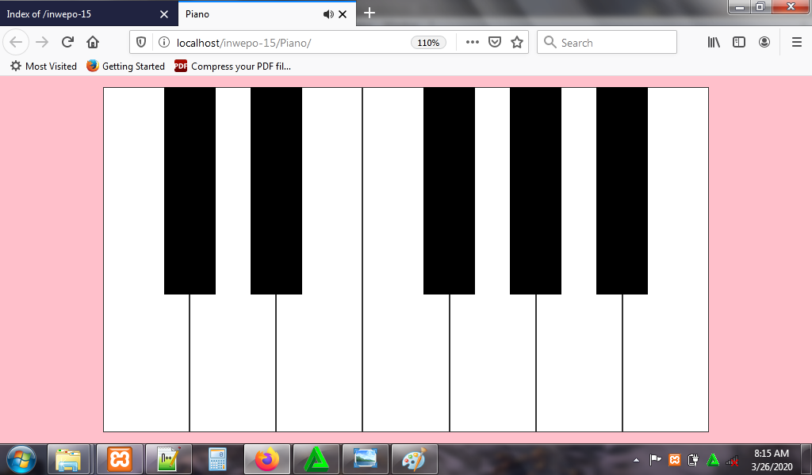Screen dimensions: 812x475
Task: Play the sixth white piano key
Action: click(x=579, y=362)
